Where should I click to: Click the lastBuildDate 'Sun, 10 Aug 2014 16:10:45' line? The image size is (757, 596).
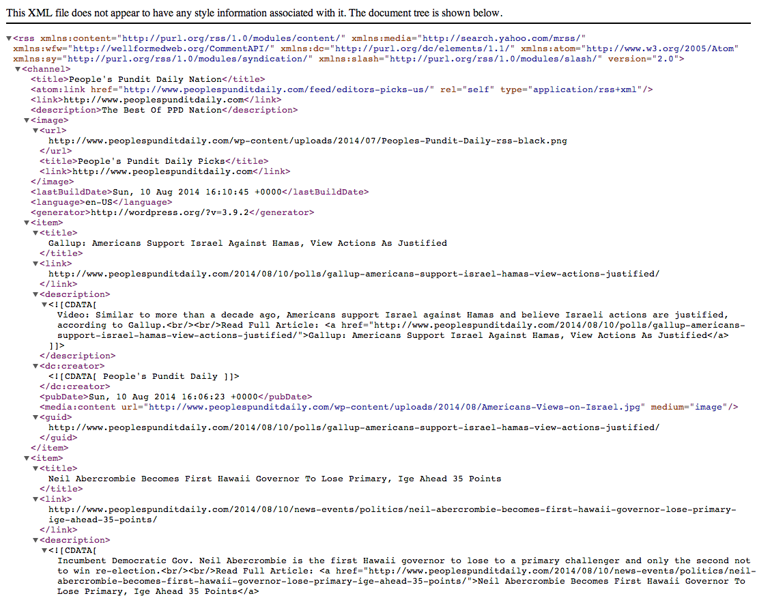pyautogui.click(x=199, y=193)
